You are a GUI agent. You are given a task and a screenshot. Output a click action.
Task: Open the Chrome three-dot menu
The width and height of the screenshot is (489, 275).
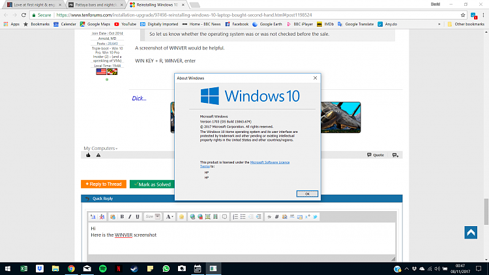pos(483,15)
